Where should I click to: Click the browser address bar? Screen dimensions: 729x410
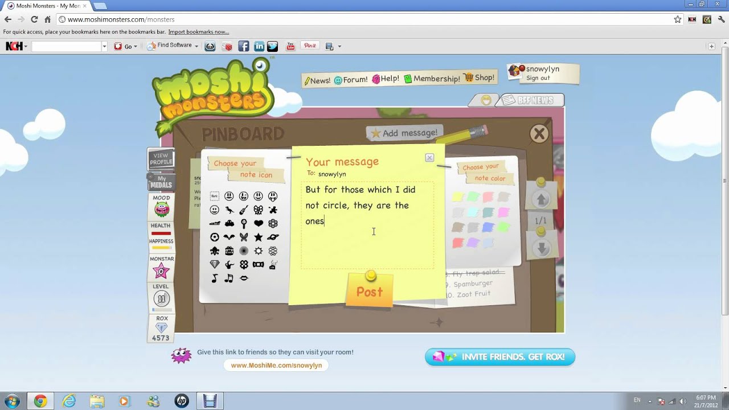(x=364, y=19)
